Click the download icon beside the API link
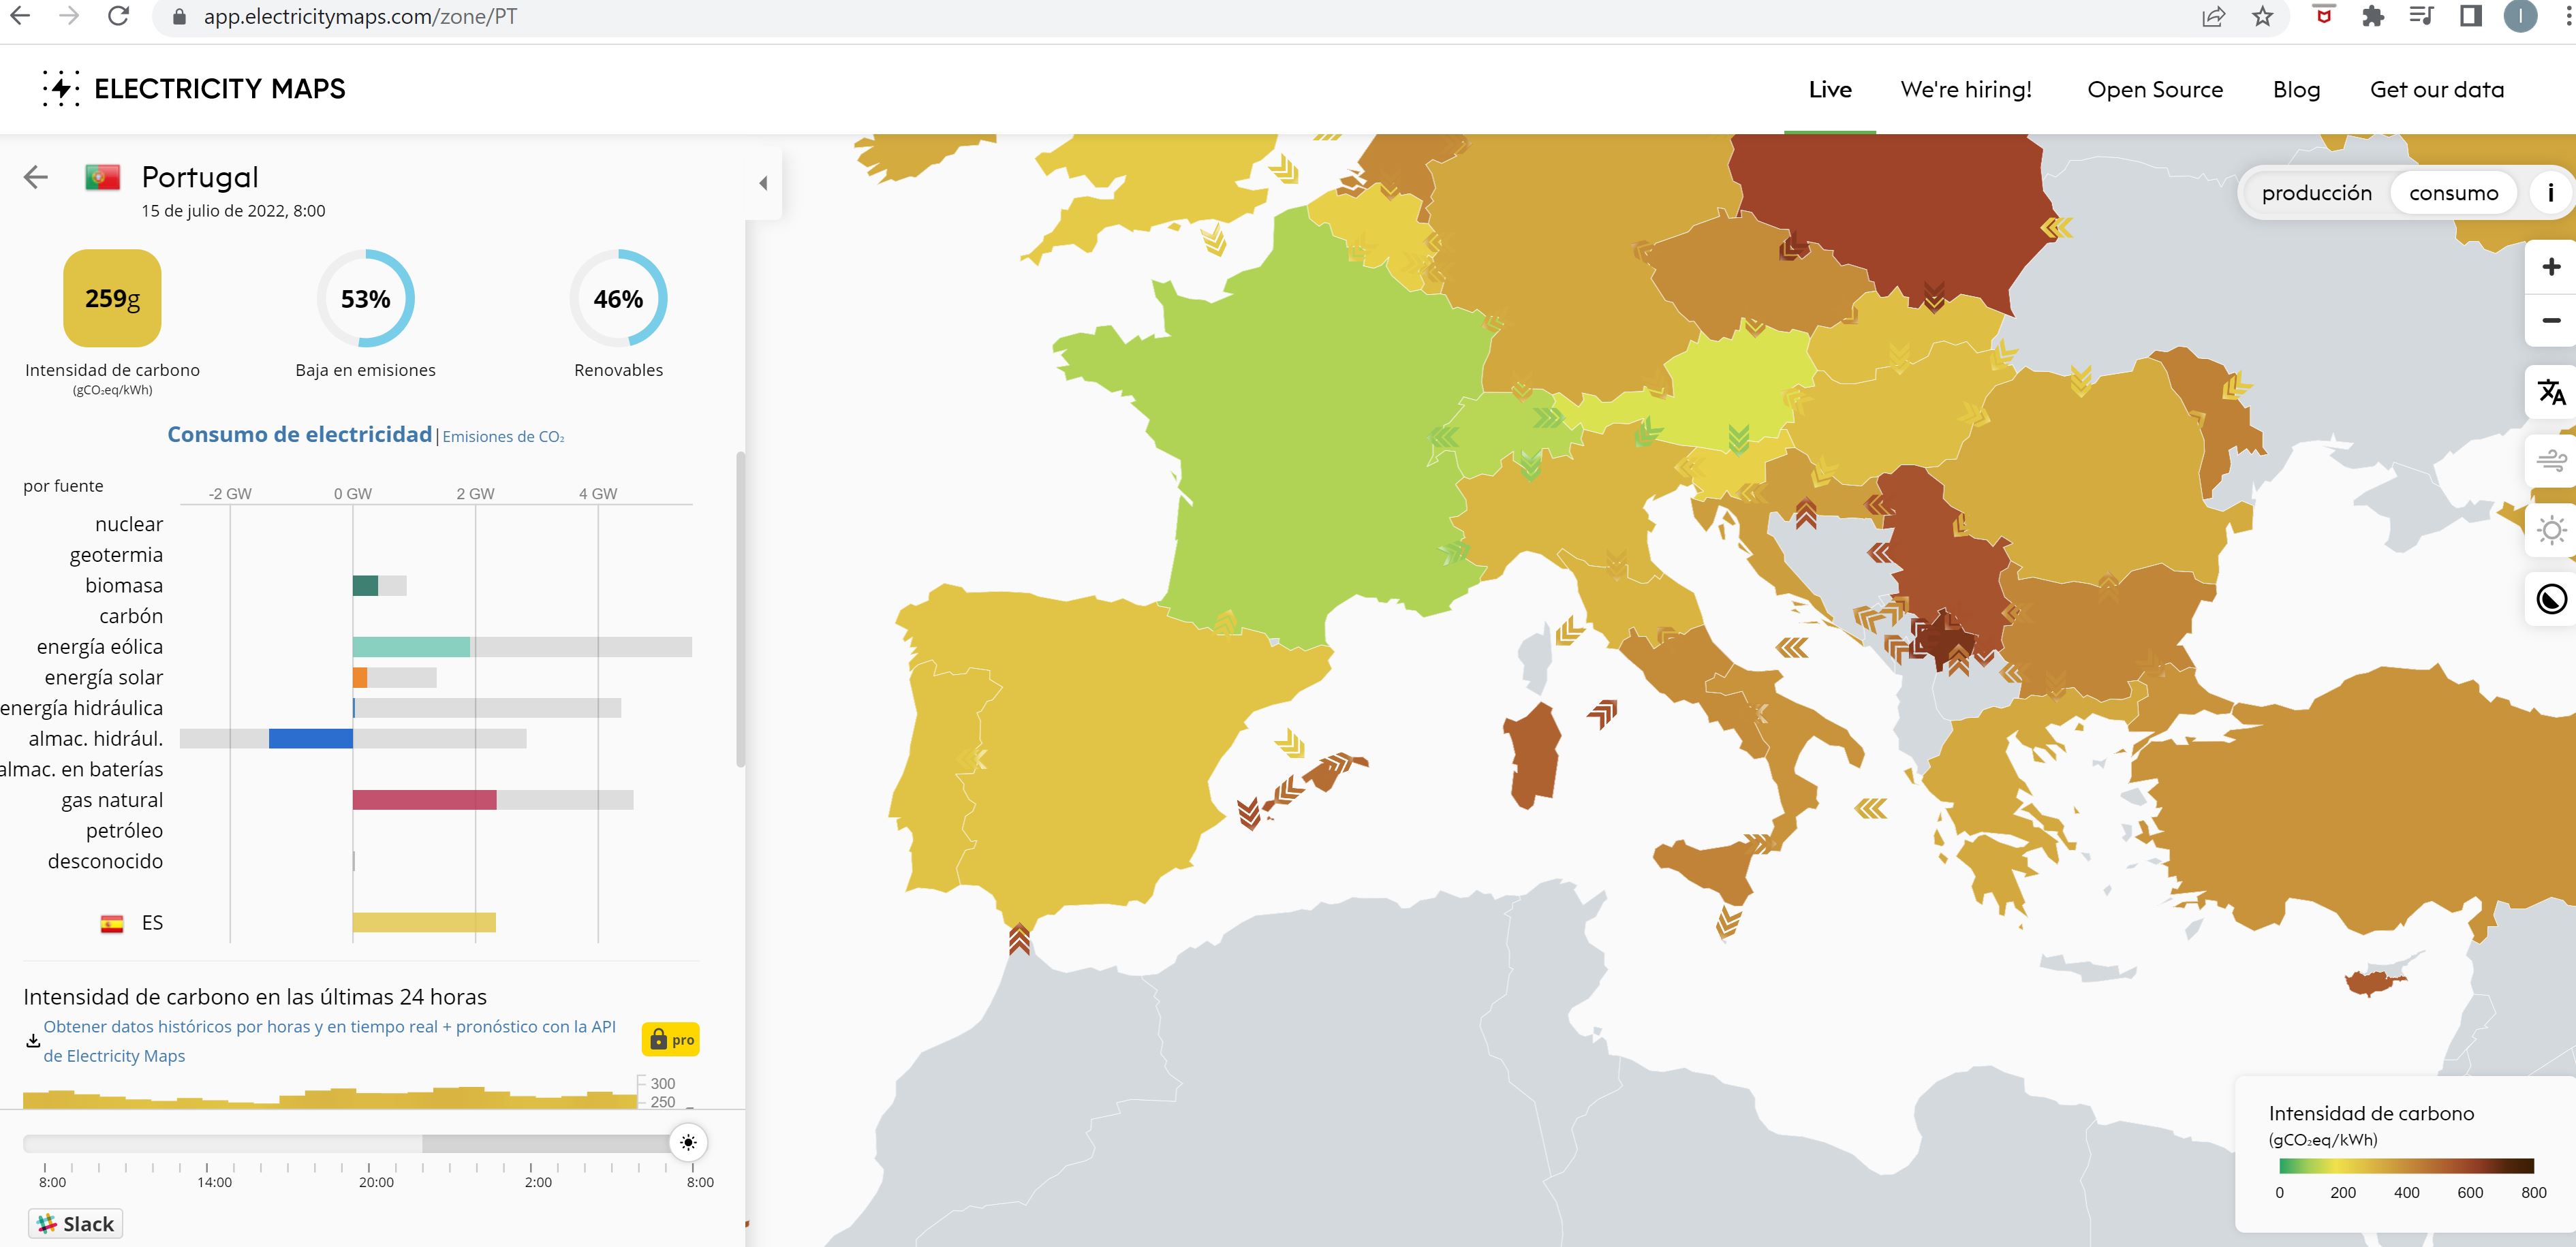Image resolution: width=2576 pixels, height=1247 pixels. tap(33, 1041)
